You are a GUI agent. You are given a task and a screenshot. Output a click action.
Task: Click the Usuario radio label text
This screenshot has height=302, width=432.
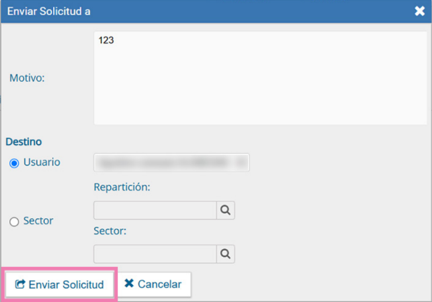[42, 162]
